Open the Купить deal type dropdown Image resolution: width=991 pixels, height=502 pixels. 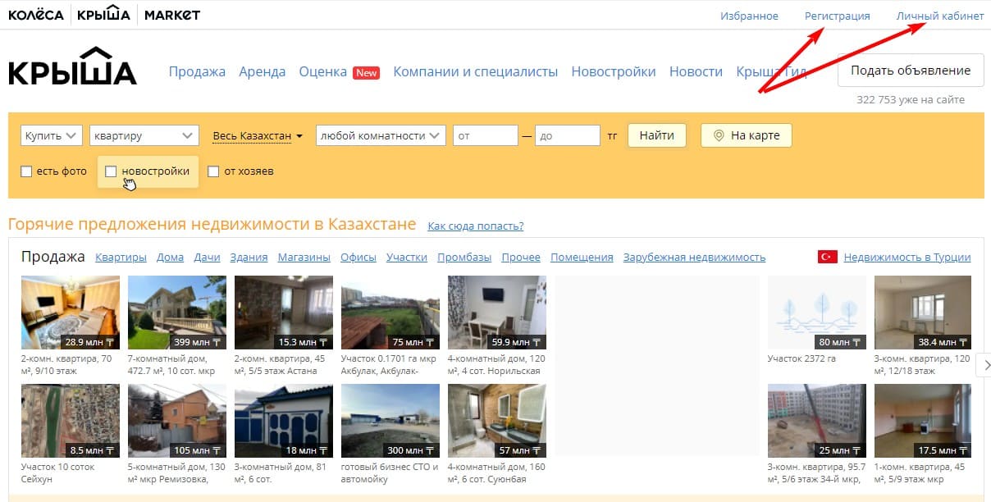[x=51, y=135]
